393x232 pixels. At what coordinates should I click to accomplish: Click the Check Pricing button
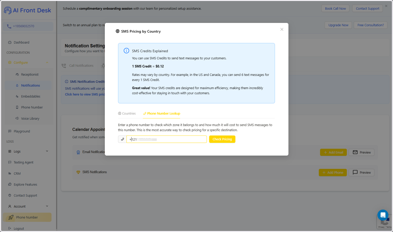(222, 139)
